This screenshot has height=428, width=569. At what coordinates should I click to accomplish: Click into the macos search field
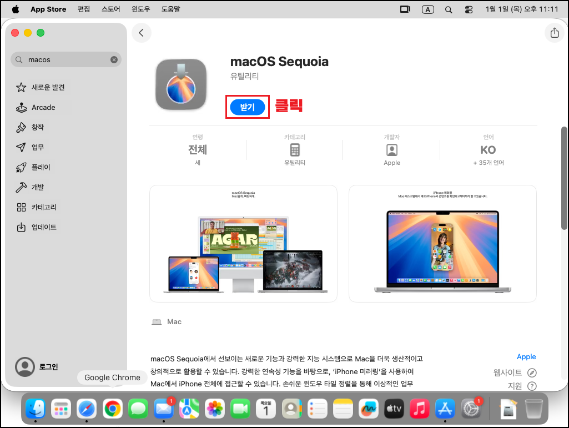(x=66, y=59)
